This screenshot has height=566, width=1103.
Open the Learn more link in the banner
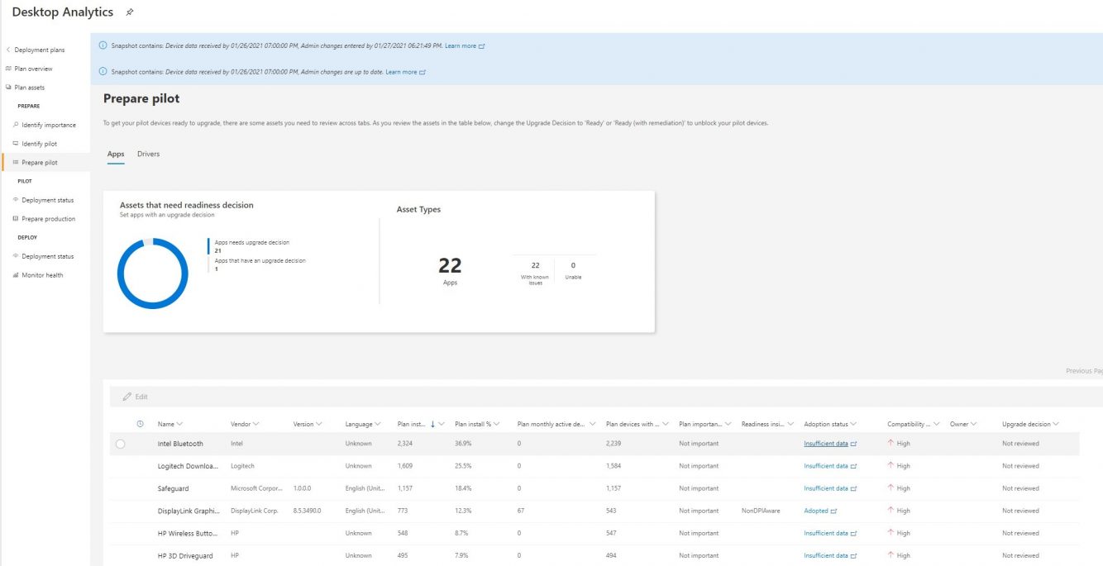460,45
